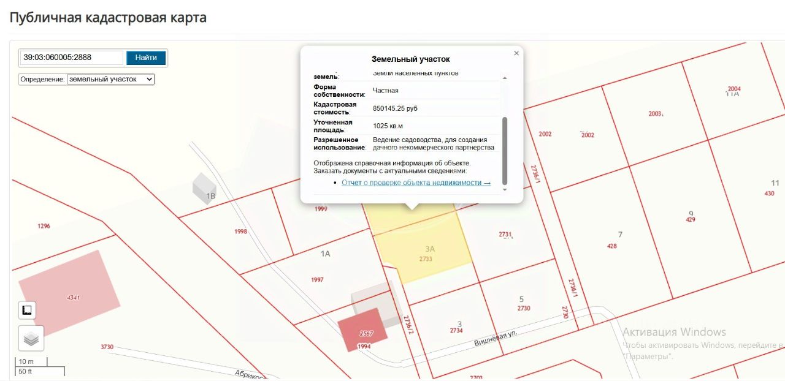Select parcel 429 labeled 9

click(691, 214)
